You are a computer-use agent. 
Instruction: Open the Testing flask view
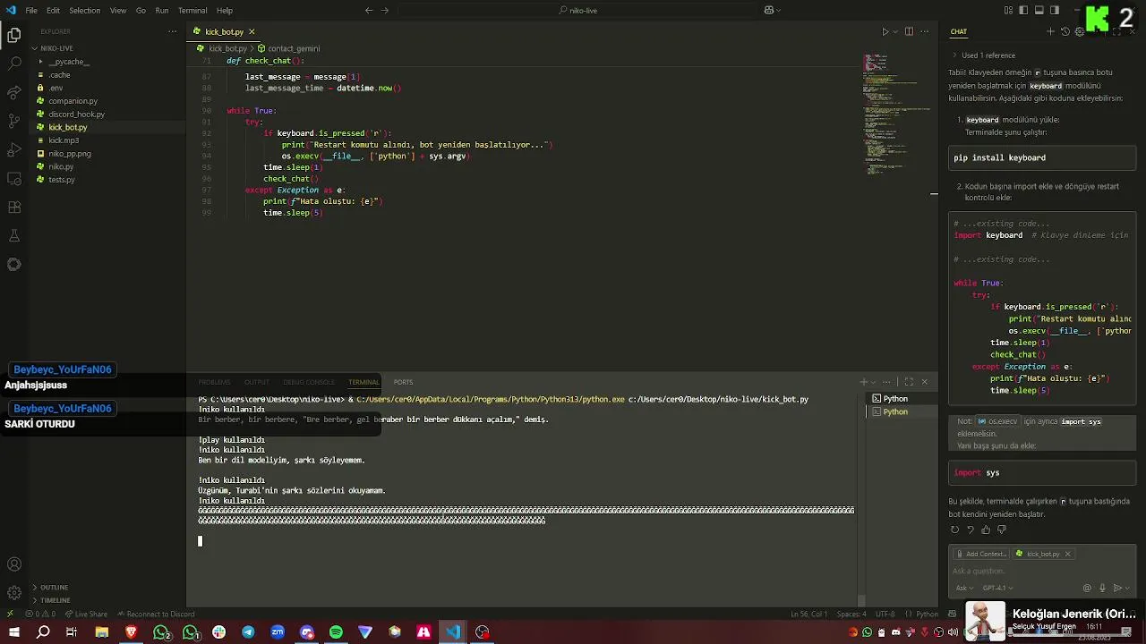coord(14,235)
